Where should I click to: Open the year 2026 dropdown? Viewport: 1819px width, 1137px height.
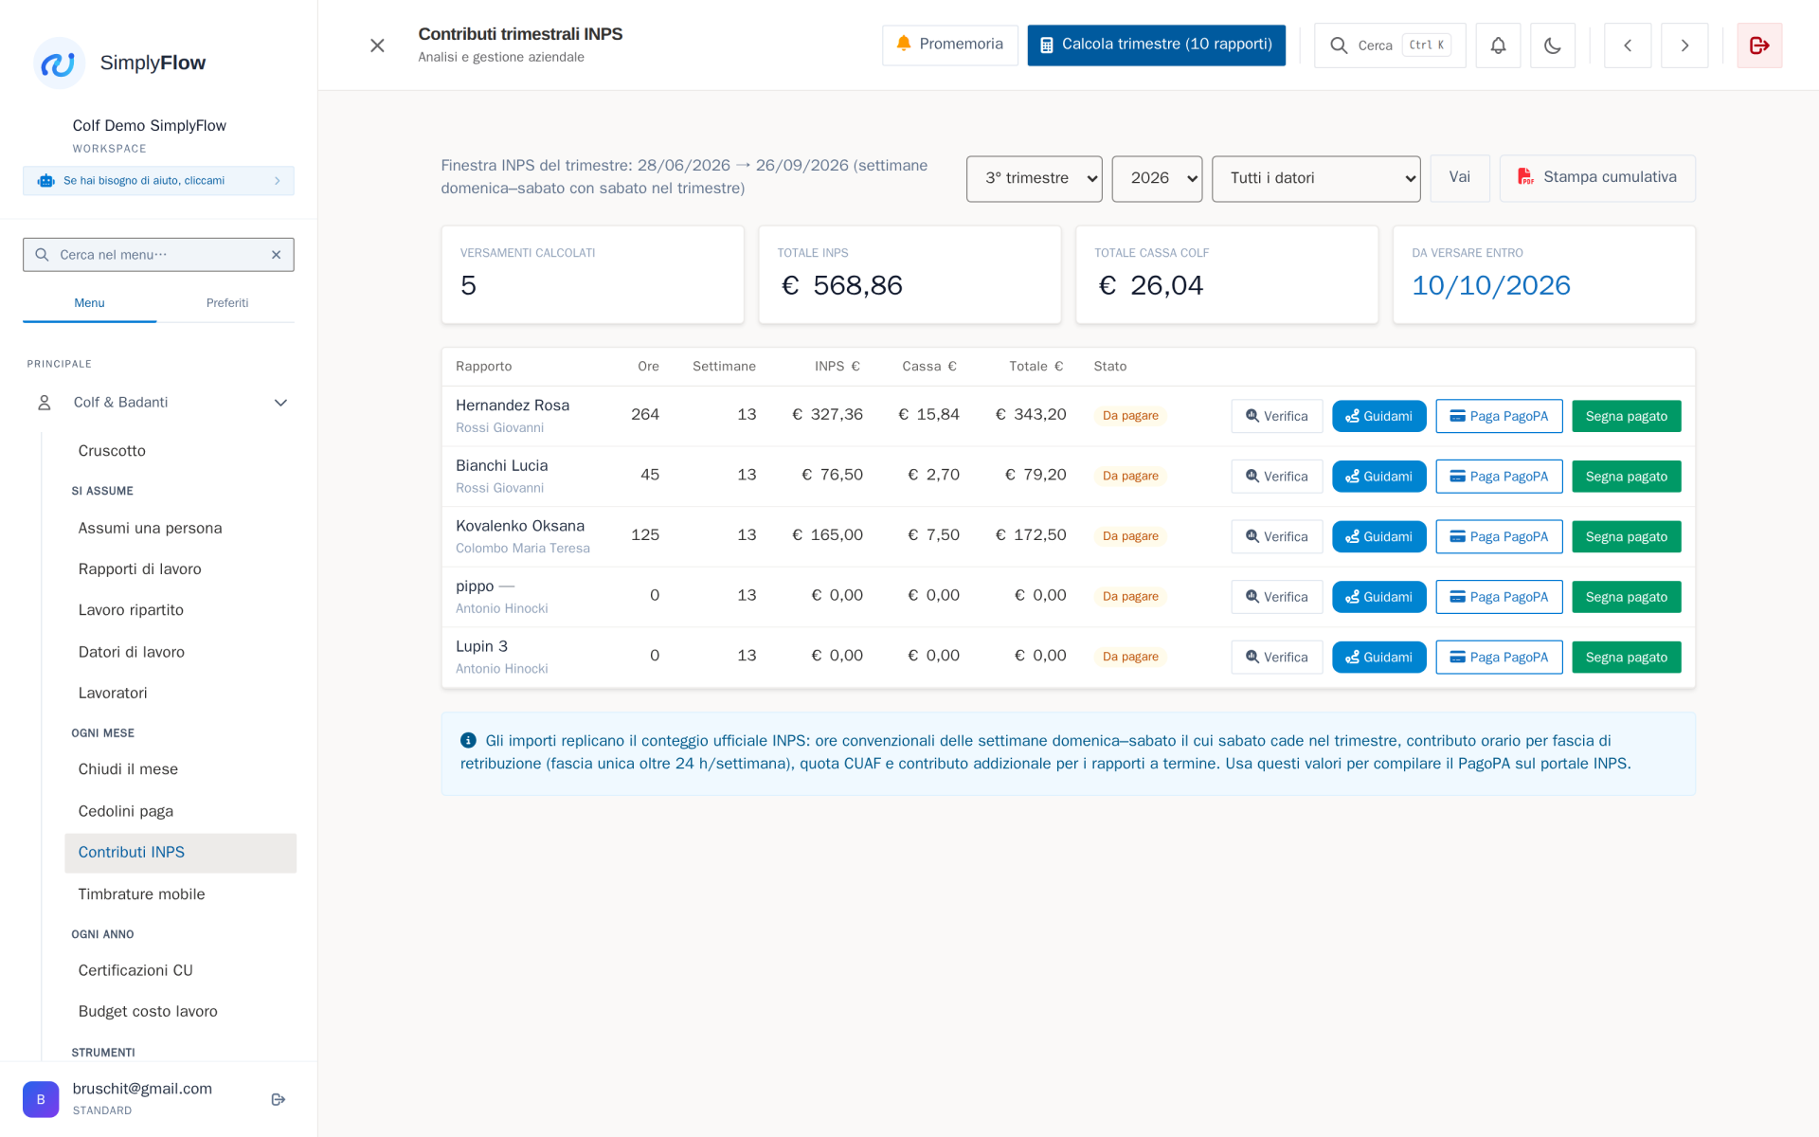(1157, 178)
